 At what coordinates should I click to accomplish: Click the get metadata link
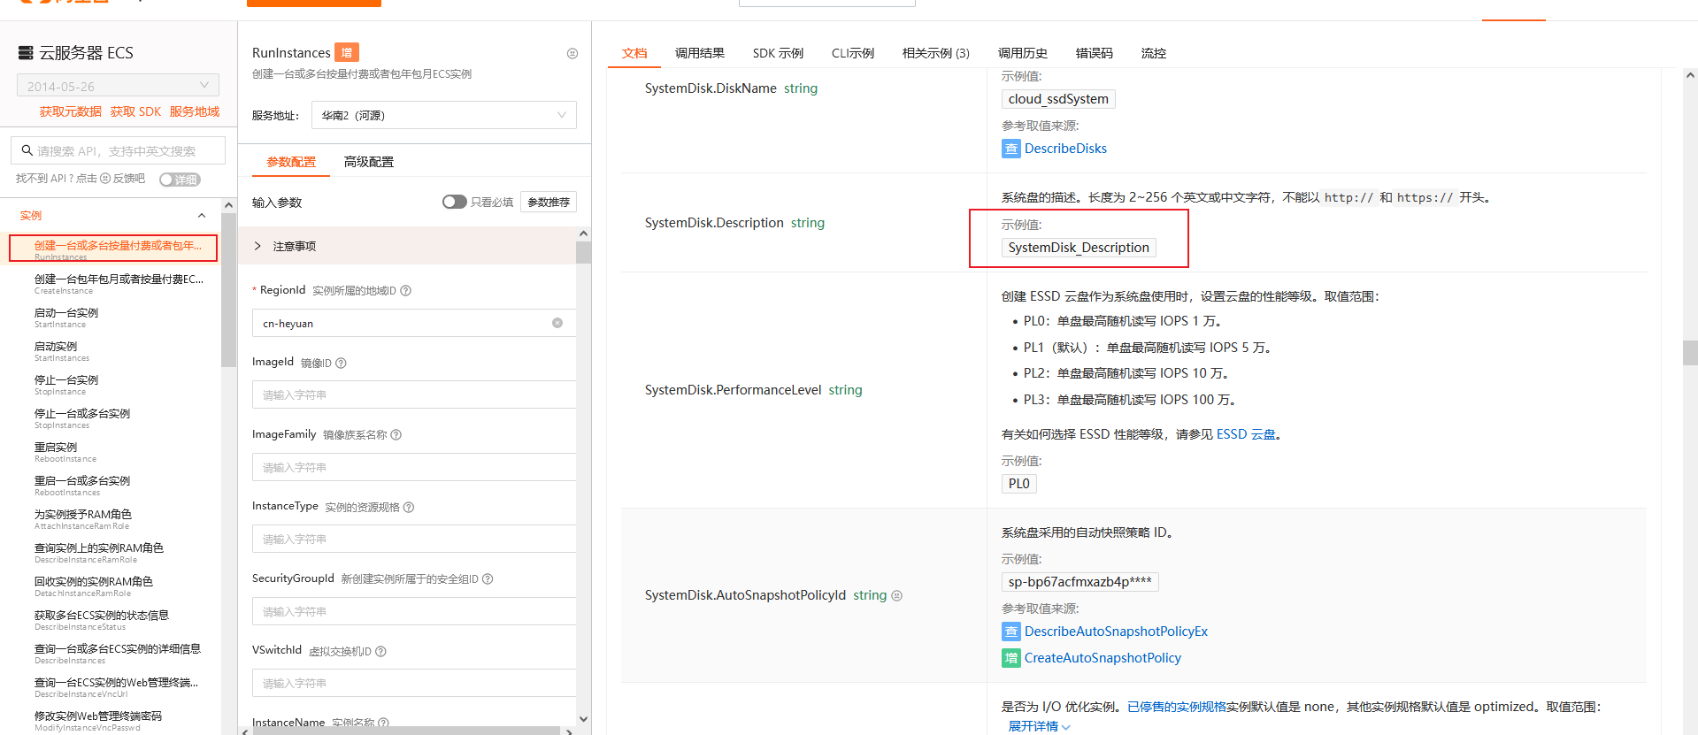point(71,111)
